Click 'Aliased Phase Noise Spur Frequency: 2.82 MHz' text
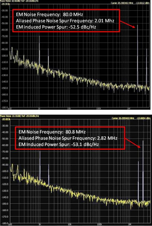Viewport: 152px width, 226px height. 68,138
